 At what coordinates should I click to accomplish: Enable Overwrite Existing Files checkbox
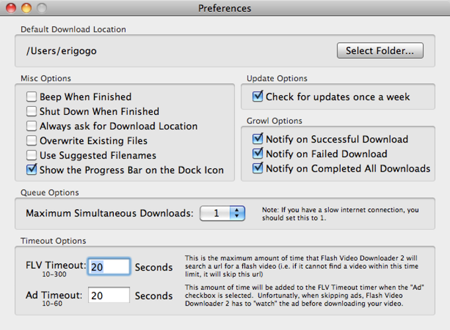(x=31, y=141)
